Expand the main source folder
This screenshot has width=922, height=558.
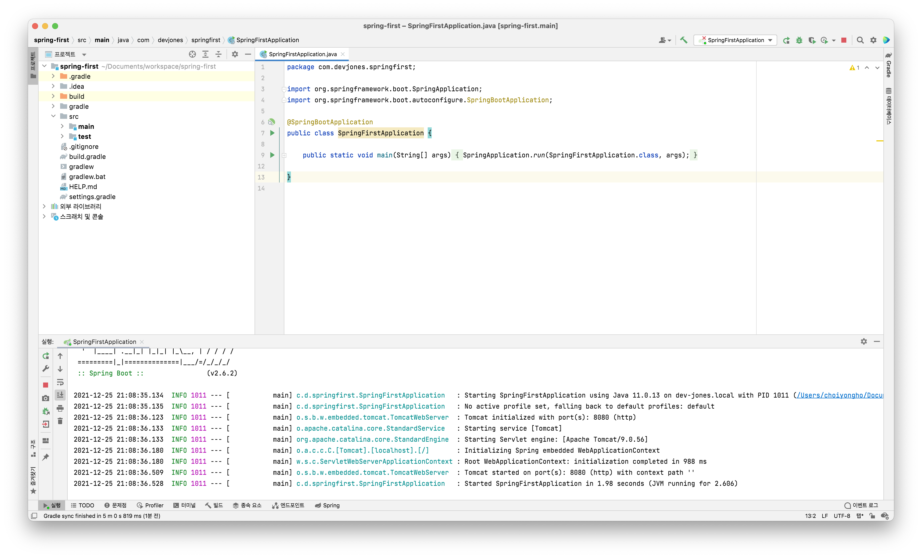click(x=62, y=127)
